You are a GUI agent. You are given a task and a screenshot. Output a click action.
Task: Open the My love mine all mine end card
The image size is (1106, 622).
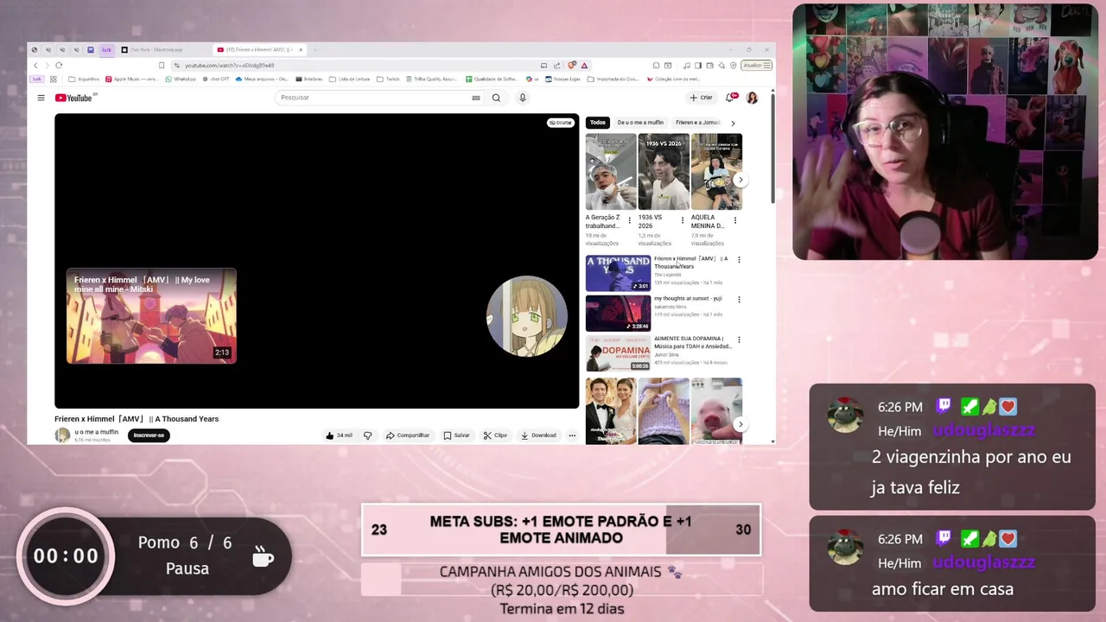[x=151, y=316]
